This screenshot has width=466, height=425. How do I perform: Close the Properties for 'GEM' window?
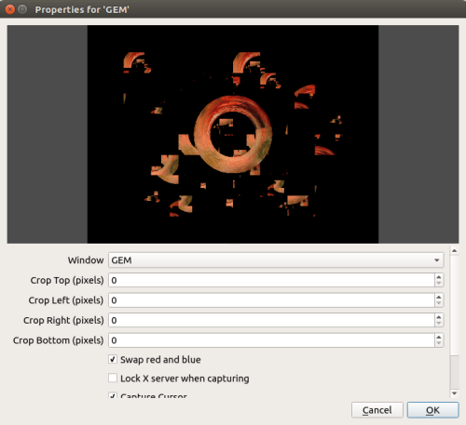click(10, 9)
